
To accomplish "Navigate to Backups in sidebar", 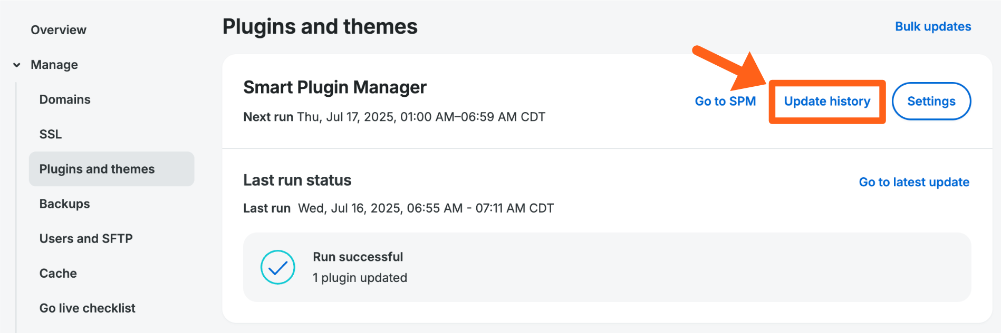I will click(x=64, y=204).
